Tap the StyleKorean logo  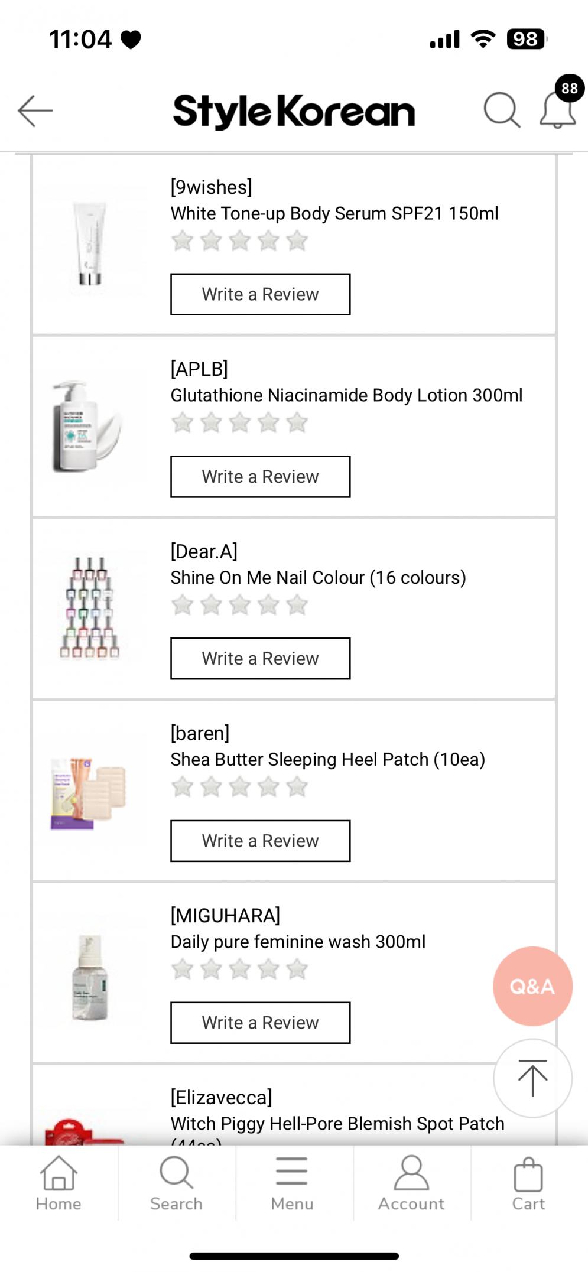pyautogui.click(x=294, y=111)
